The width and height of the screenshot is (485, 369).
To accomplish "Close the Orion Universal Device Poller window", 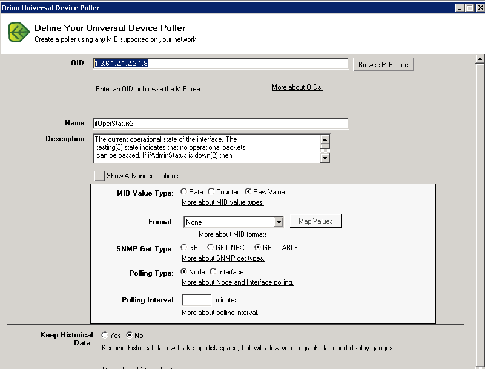I will pyautogui.click(x=480, y=8).
